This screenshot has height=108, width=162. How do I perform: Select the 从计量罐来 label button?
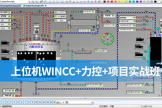60,16
